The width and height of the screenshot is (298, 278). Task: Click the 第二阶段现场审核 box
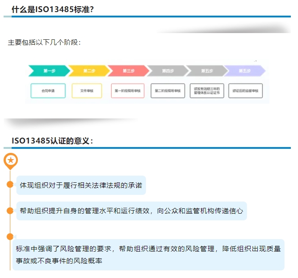pos(168,91)
